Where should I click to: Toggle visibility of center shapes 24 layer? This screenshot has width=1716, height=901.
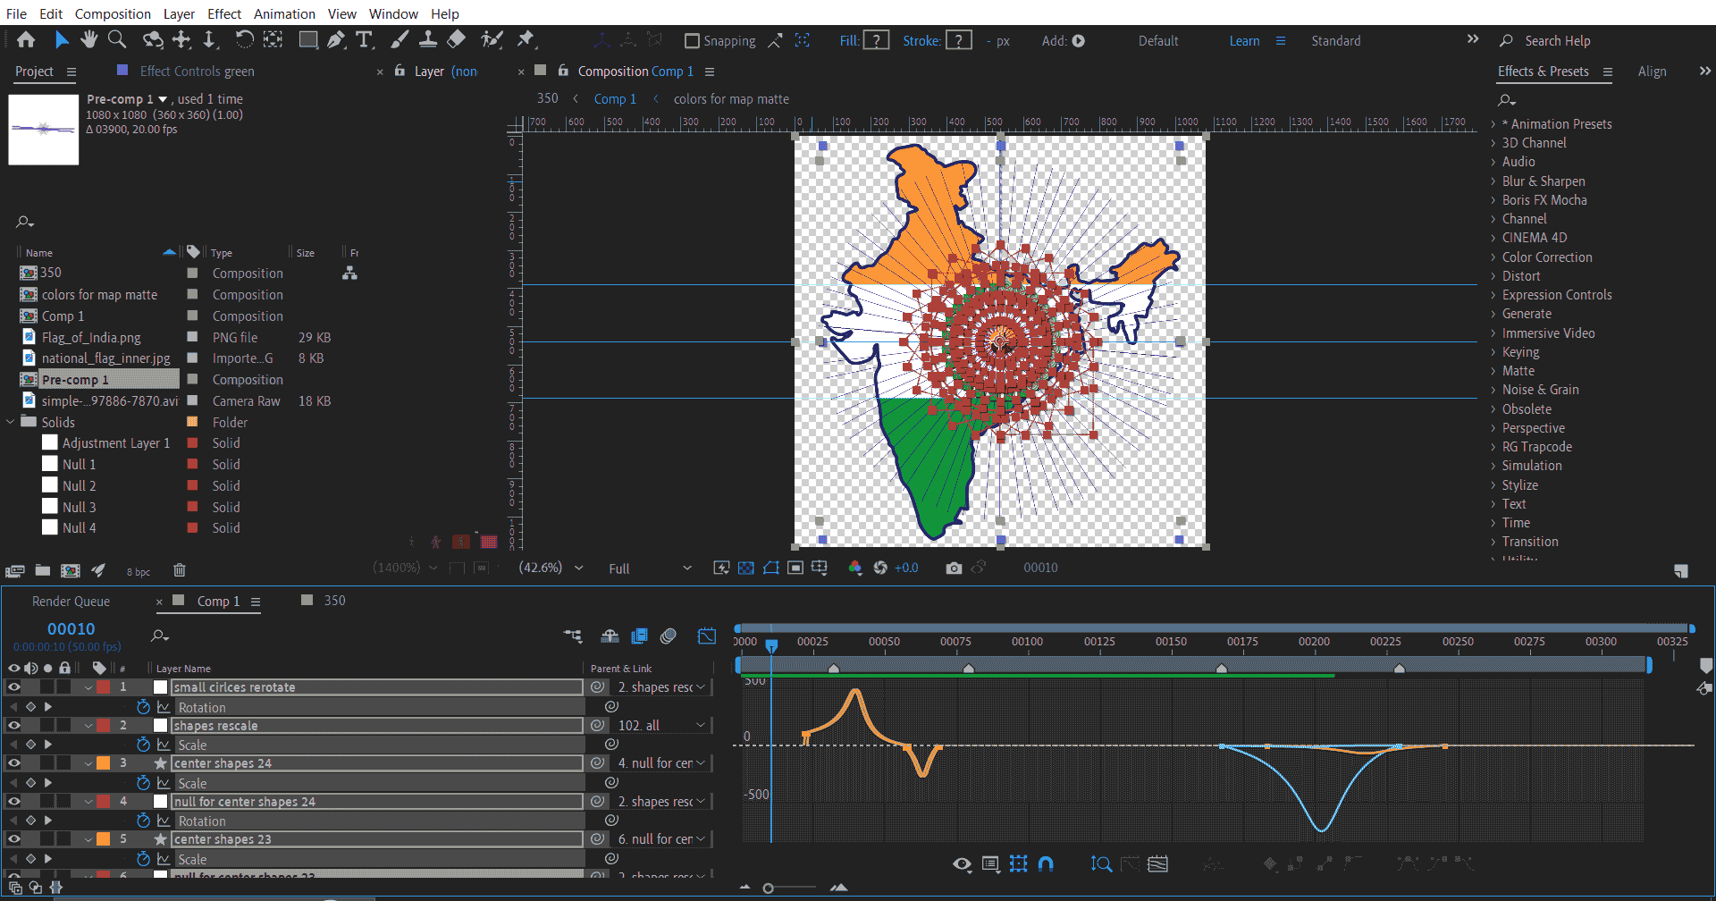(x=14, y=763)
